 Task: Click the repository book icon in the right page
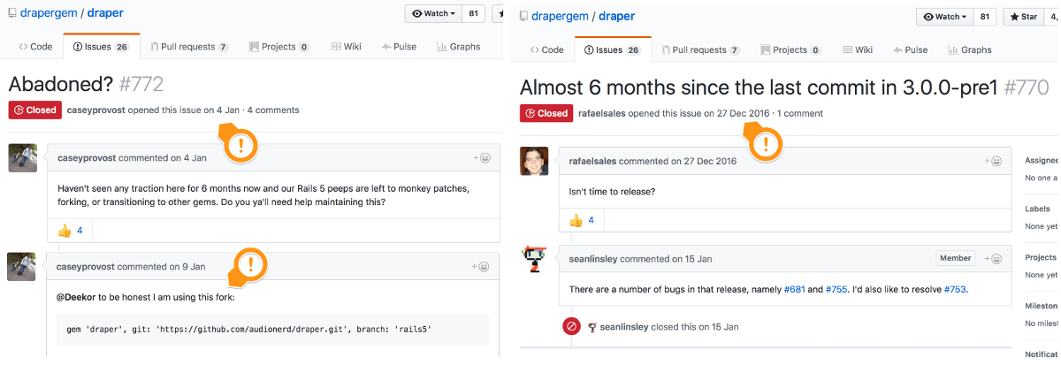(x=523, y=17)
